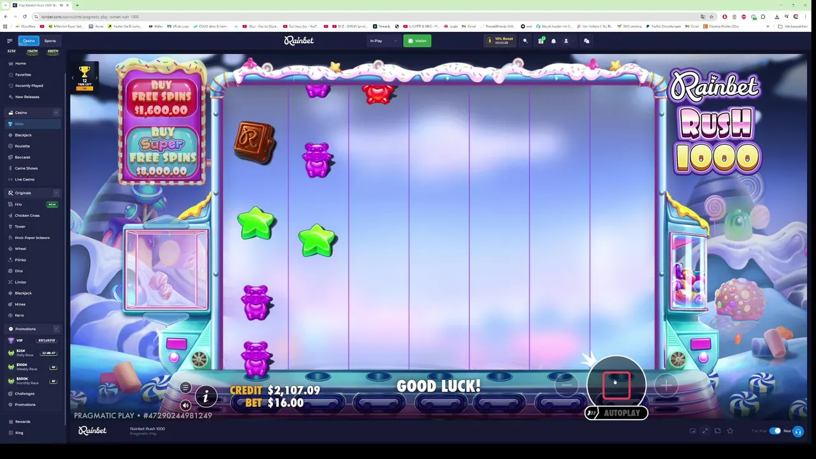Open Live Casino category
The image size is (816, 459).
[x=25, y=180]
